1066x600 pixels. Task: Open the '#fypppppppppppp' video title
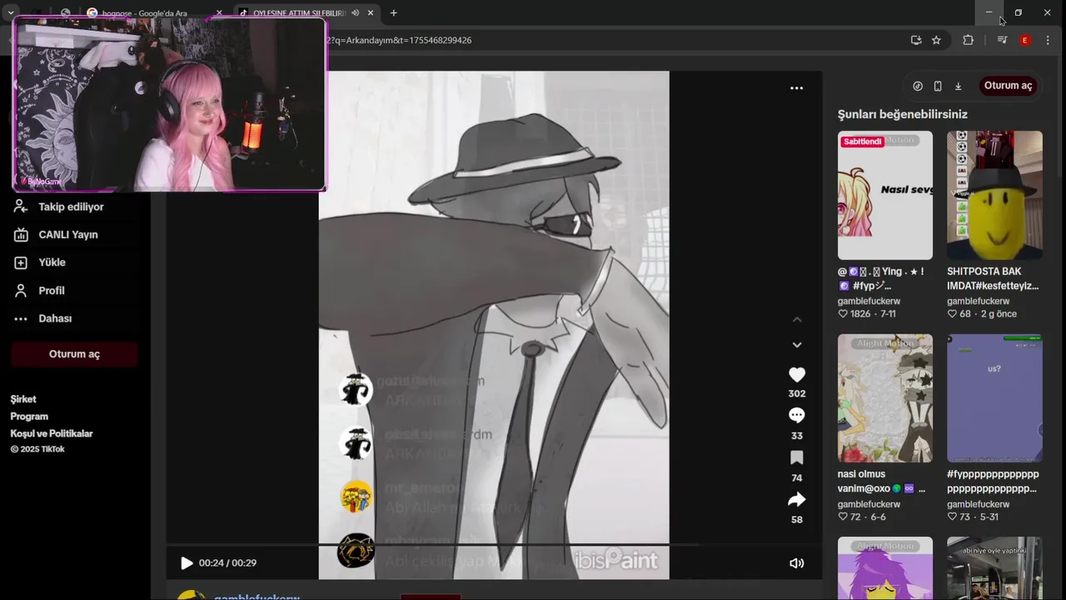(993, 482)
